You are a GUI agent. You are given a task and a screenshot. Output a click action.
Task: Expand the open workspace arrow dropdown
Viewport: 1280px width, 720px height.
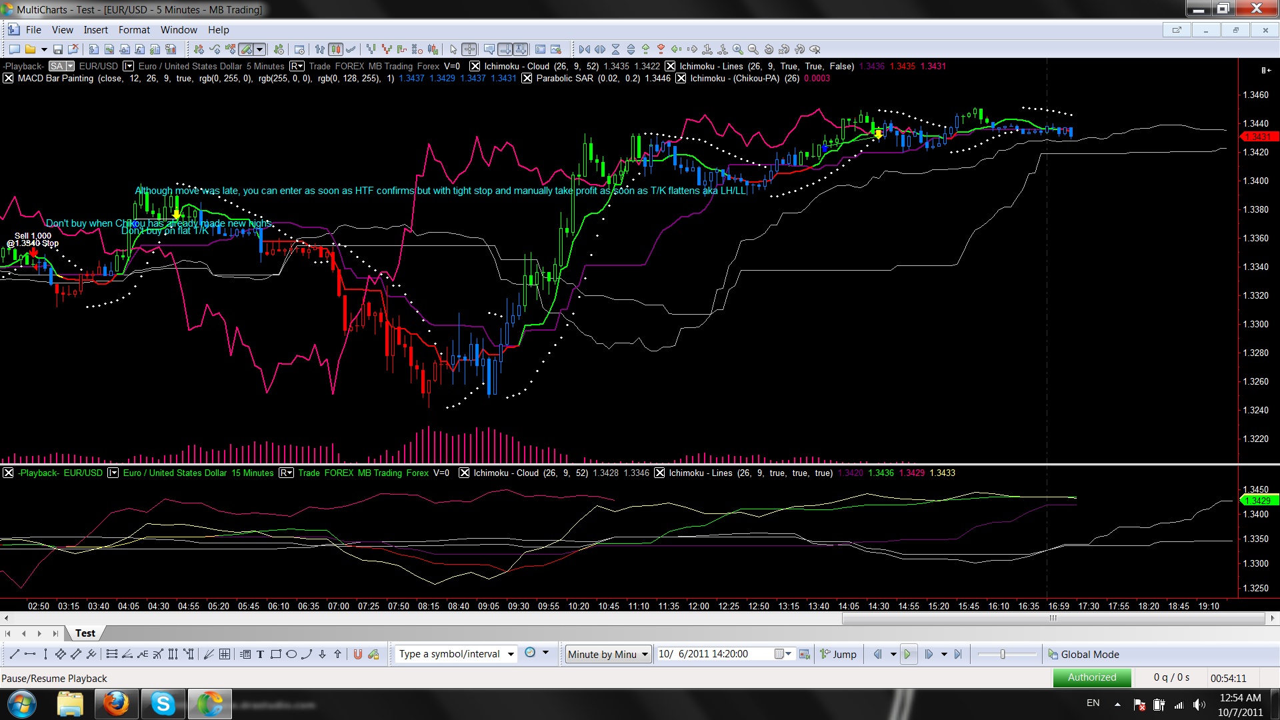(x=44, y=49)
